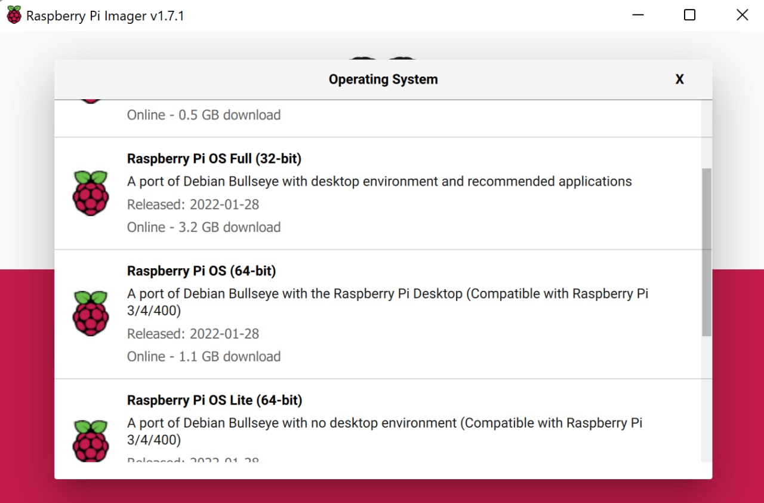The width and height of the screenshot is (764, 503).
Task: Click the release date under Raspberry Pi OS (64-bit)
Action: 193,334
